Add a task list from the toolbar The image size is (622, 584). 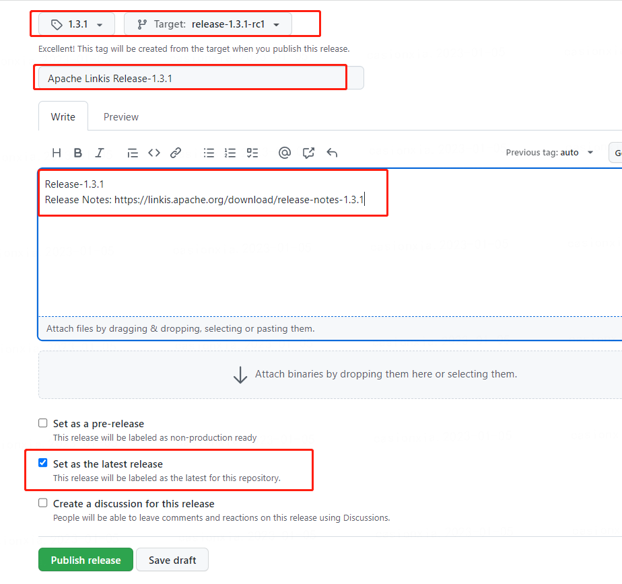[252, 153]
